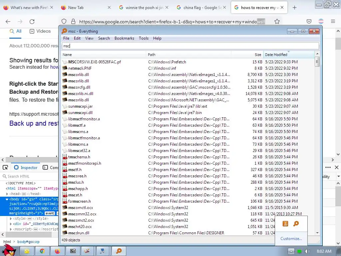Click the green network tray icon
341x256 pixels.
[299, 251]
